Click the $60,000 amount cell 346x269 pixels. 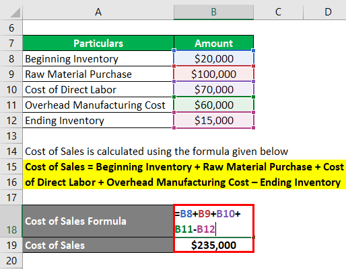(213, 105)
